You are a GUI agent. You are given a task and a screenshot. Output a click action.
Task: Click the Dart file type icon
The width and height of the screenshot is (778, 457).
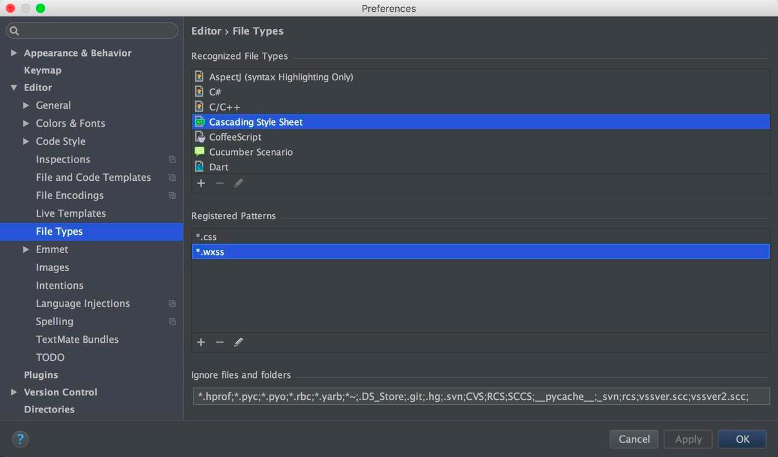[x=200, y=167]
